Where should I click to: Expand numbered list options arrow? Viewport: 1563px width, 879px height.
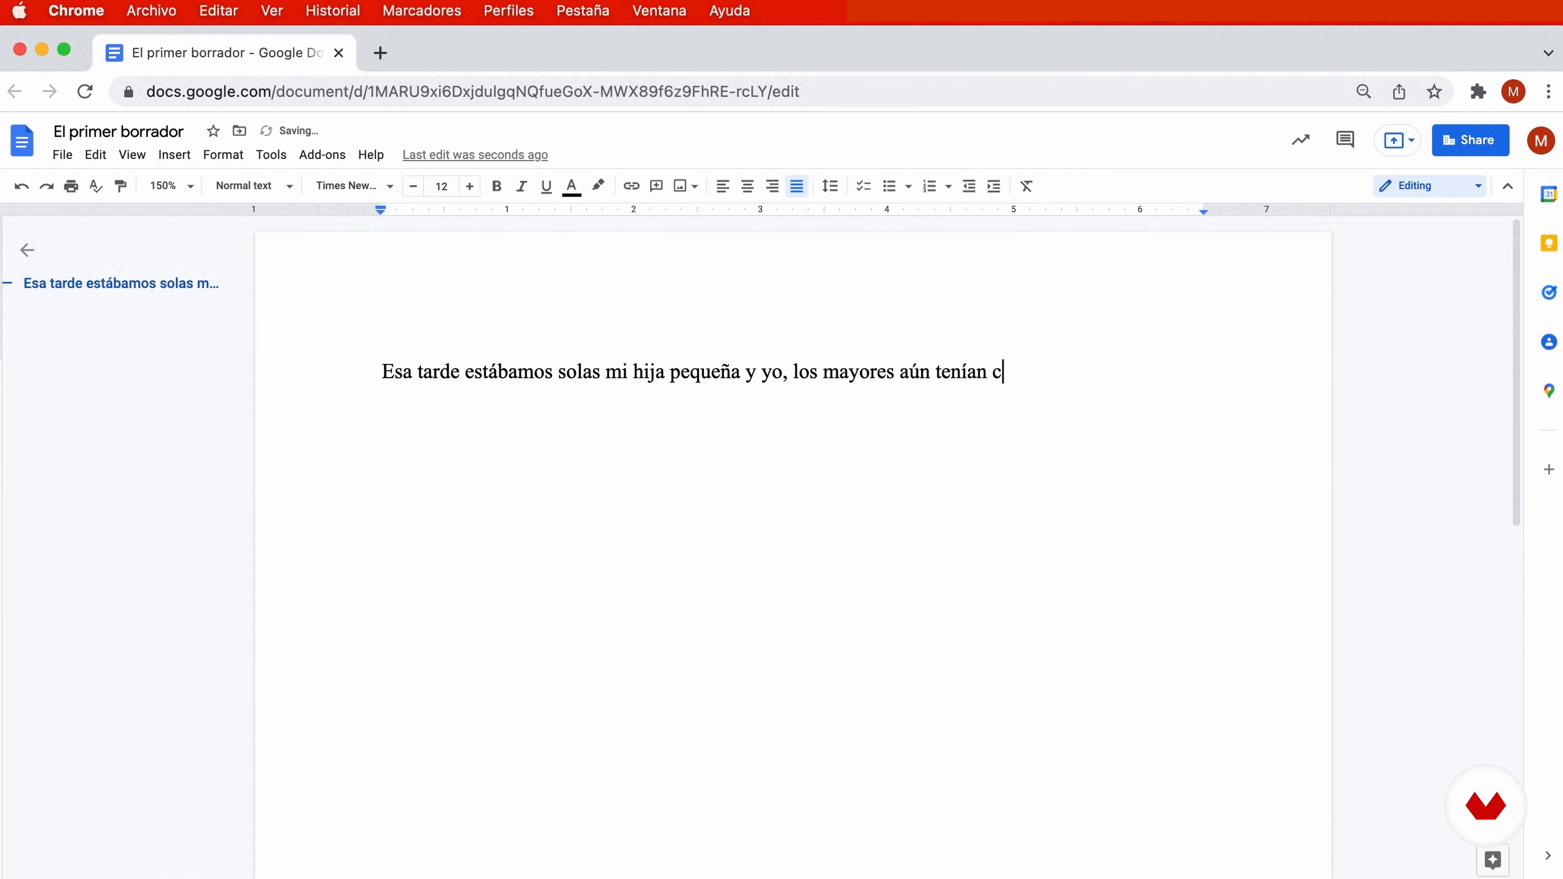click(x=948, y=187)
